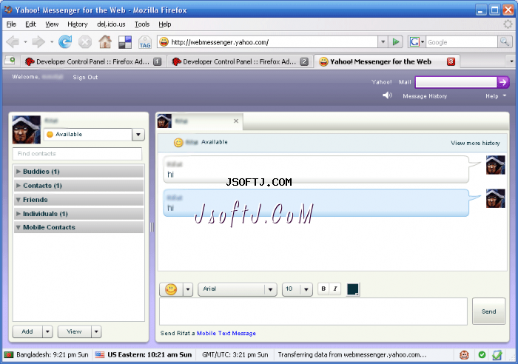Click the Google search engine icon
The width and height of the screenshot is (518, 364).
(x=414, y=42)
